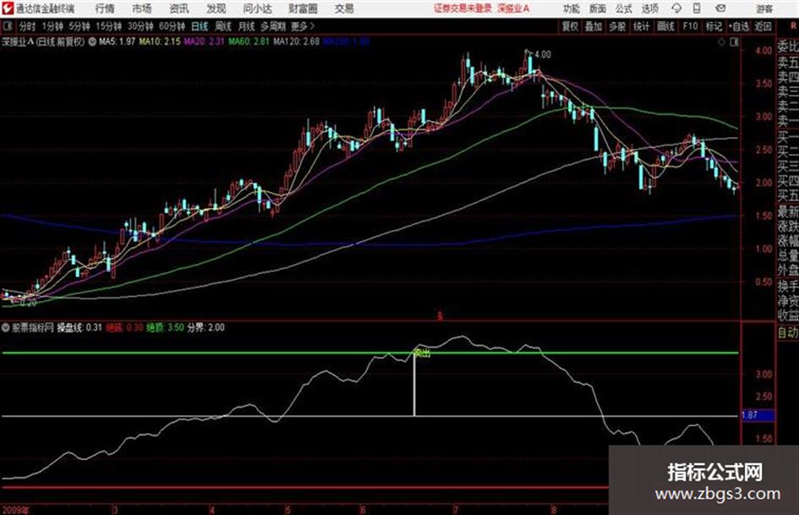
Task: Click the MA120: 2.68 indicator value
Action: pyautogui.click(x=296, y=41)
